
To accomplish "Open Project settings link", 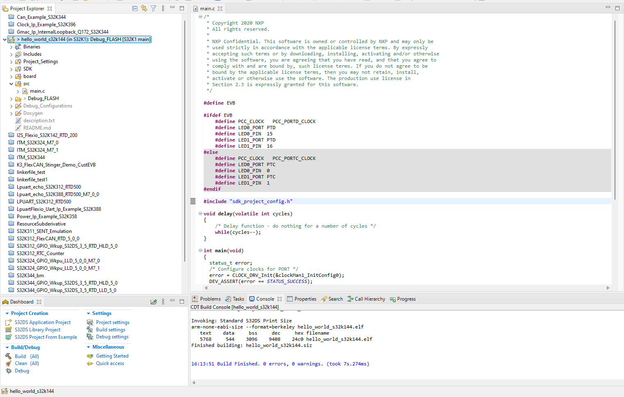I will click(113, 322).
